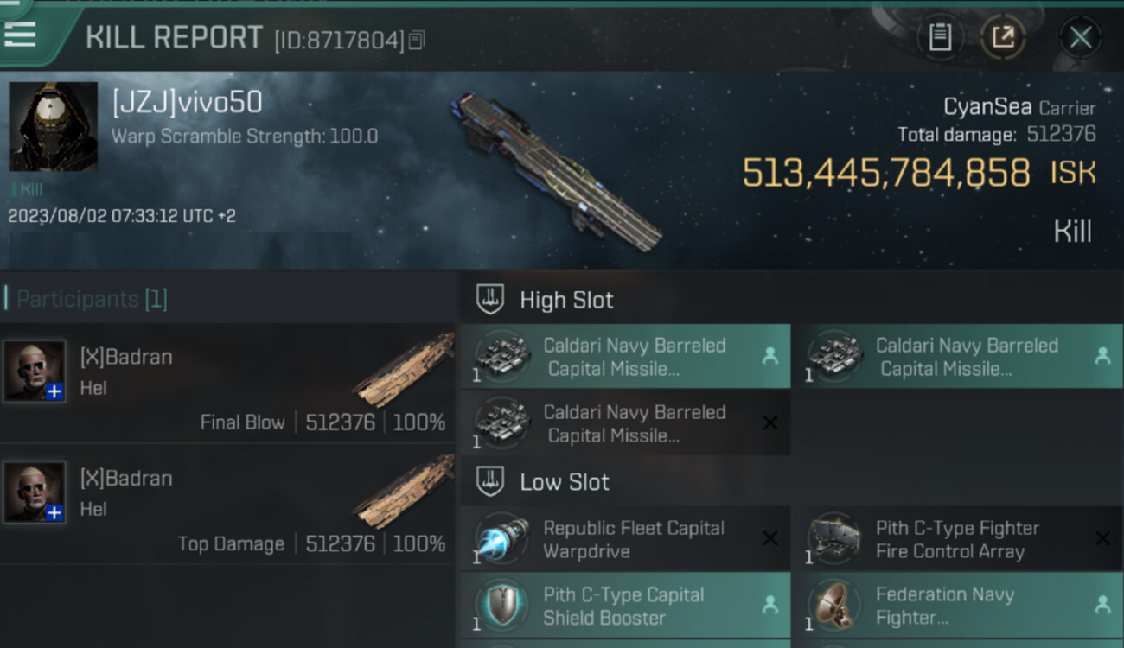The image size is (1124, 648).
Task: Close the kill report window
Action: tap(1080, 37)
